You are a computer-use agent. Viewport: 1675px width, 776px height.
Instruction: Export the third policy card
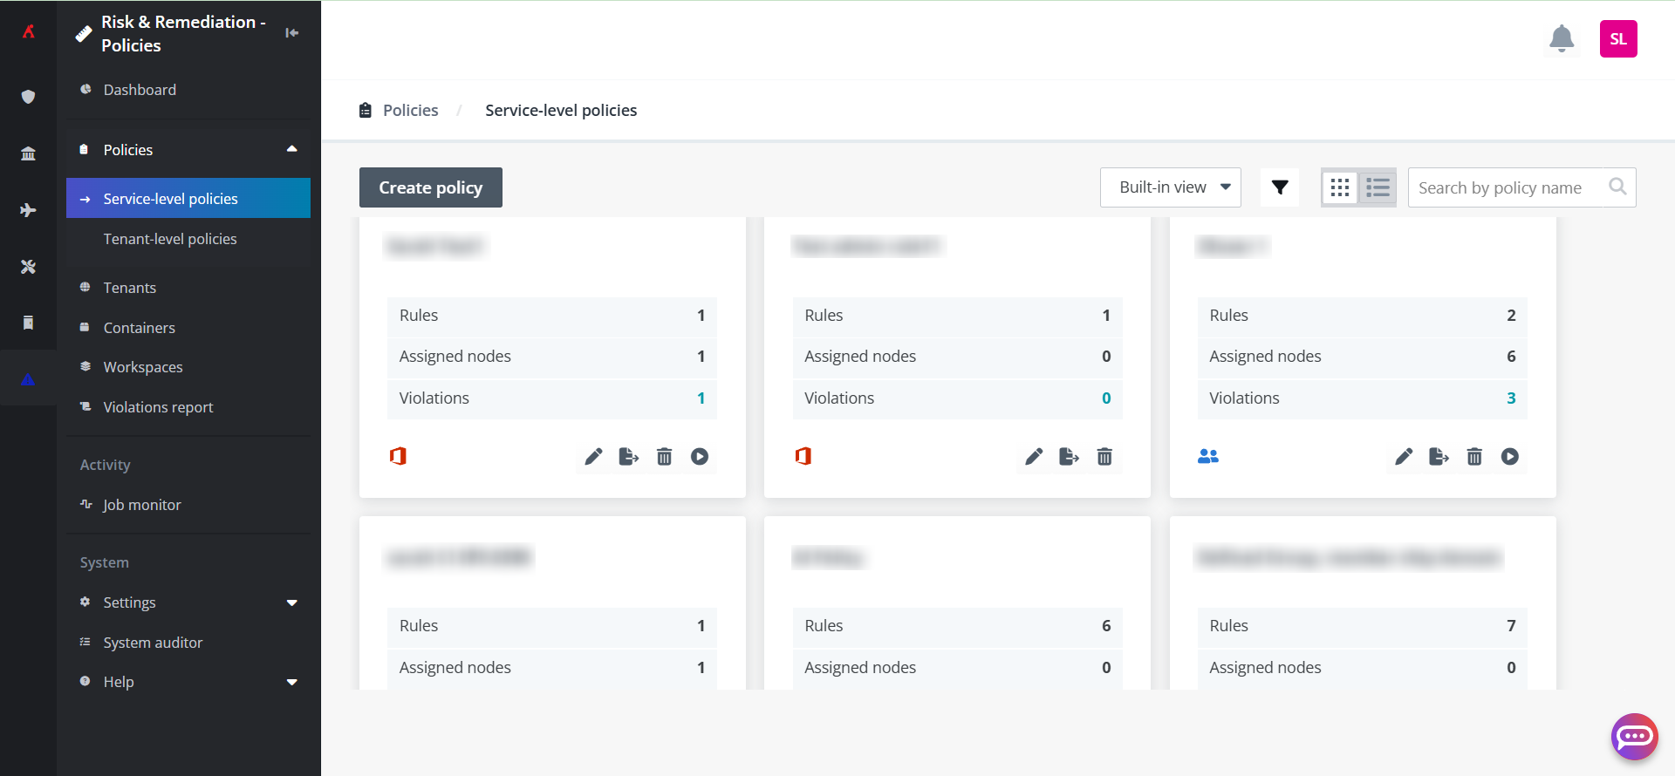1439,457
